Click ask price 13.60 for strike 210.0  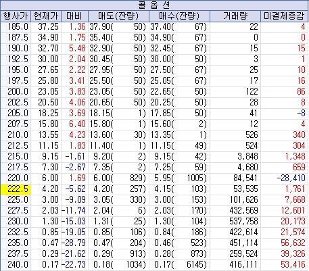pos(100,134)
